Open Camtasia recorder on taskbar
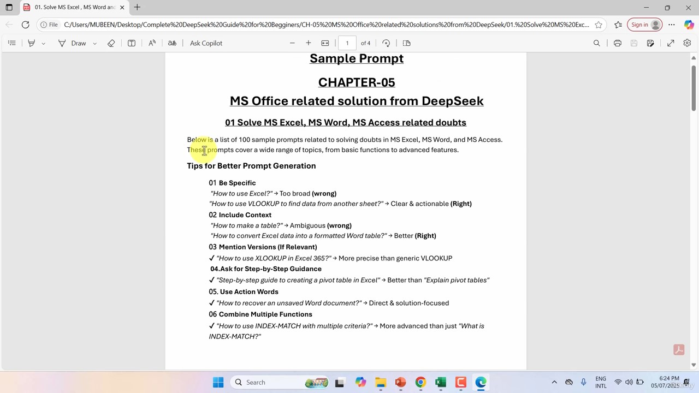The image size is (699, 393). pos(461,383)
